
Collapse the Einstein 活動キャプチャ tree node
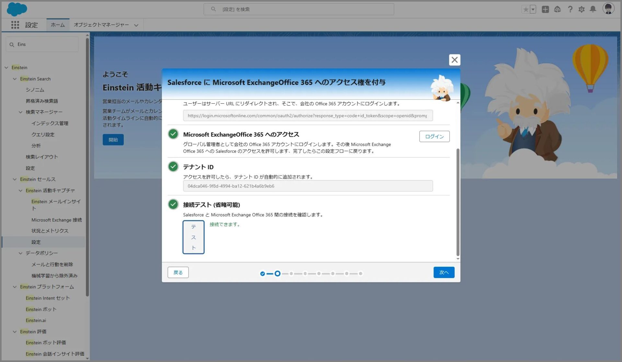click(x=20, y=190)
